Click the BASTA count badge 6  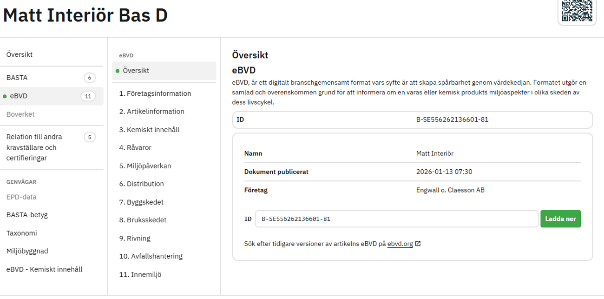89,78
